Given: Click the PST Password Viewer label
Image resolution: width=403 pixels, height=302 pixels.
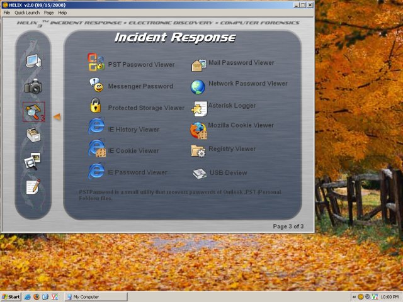Looking at the screenshot, I should point(141,64).
